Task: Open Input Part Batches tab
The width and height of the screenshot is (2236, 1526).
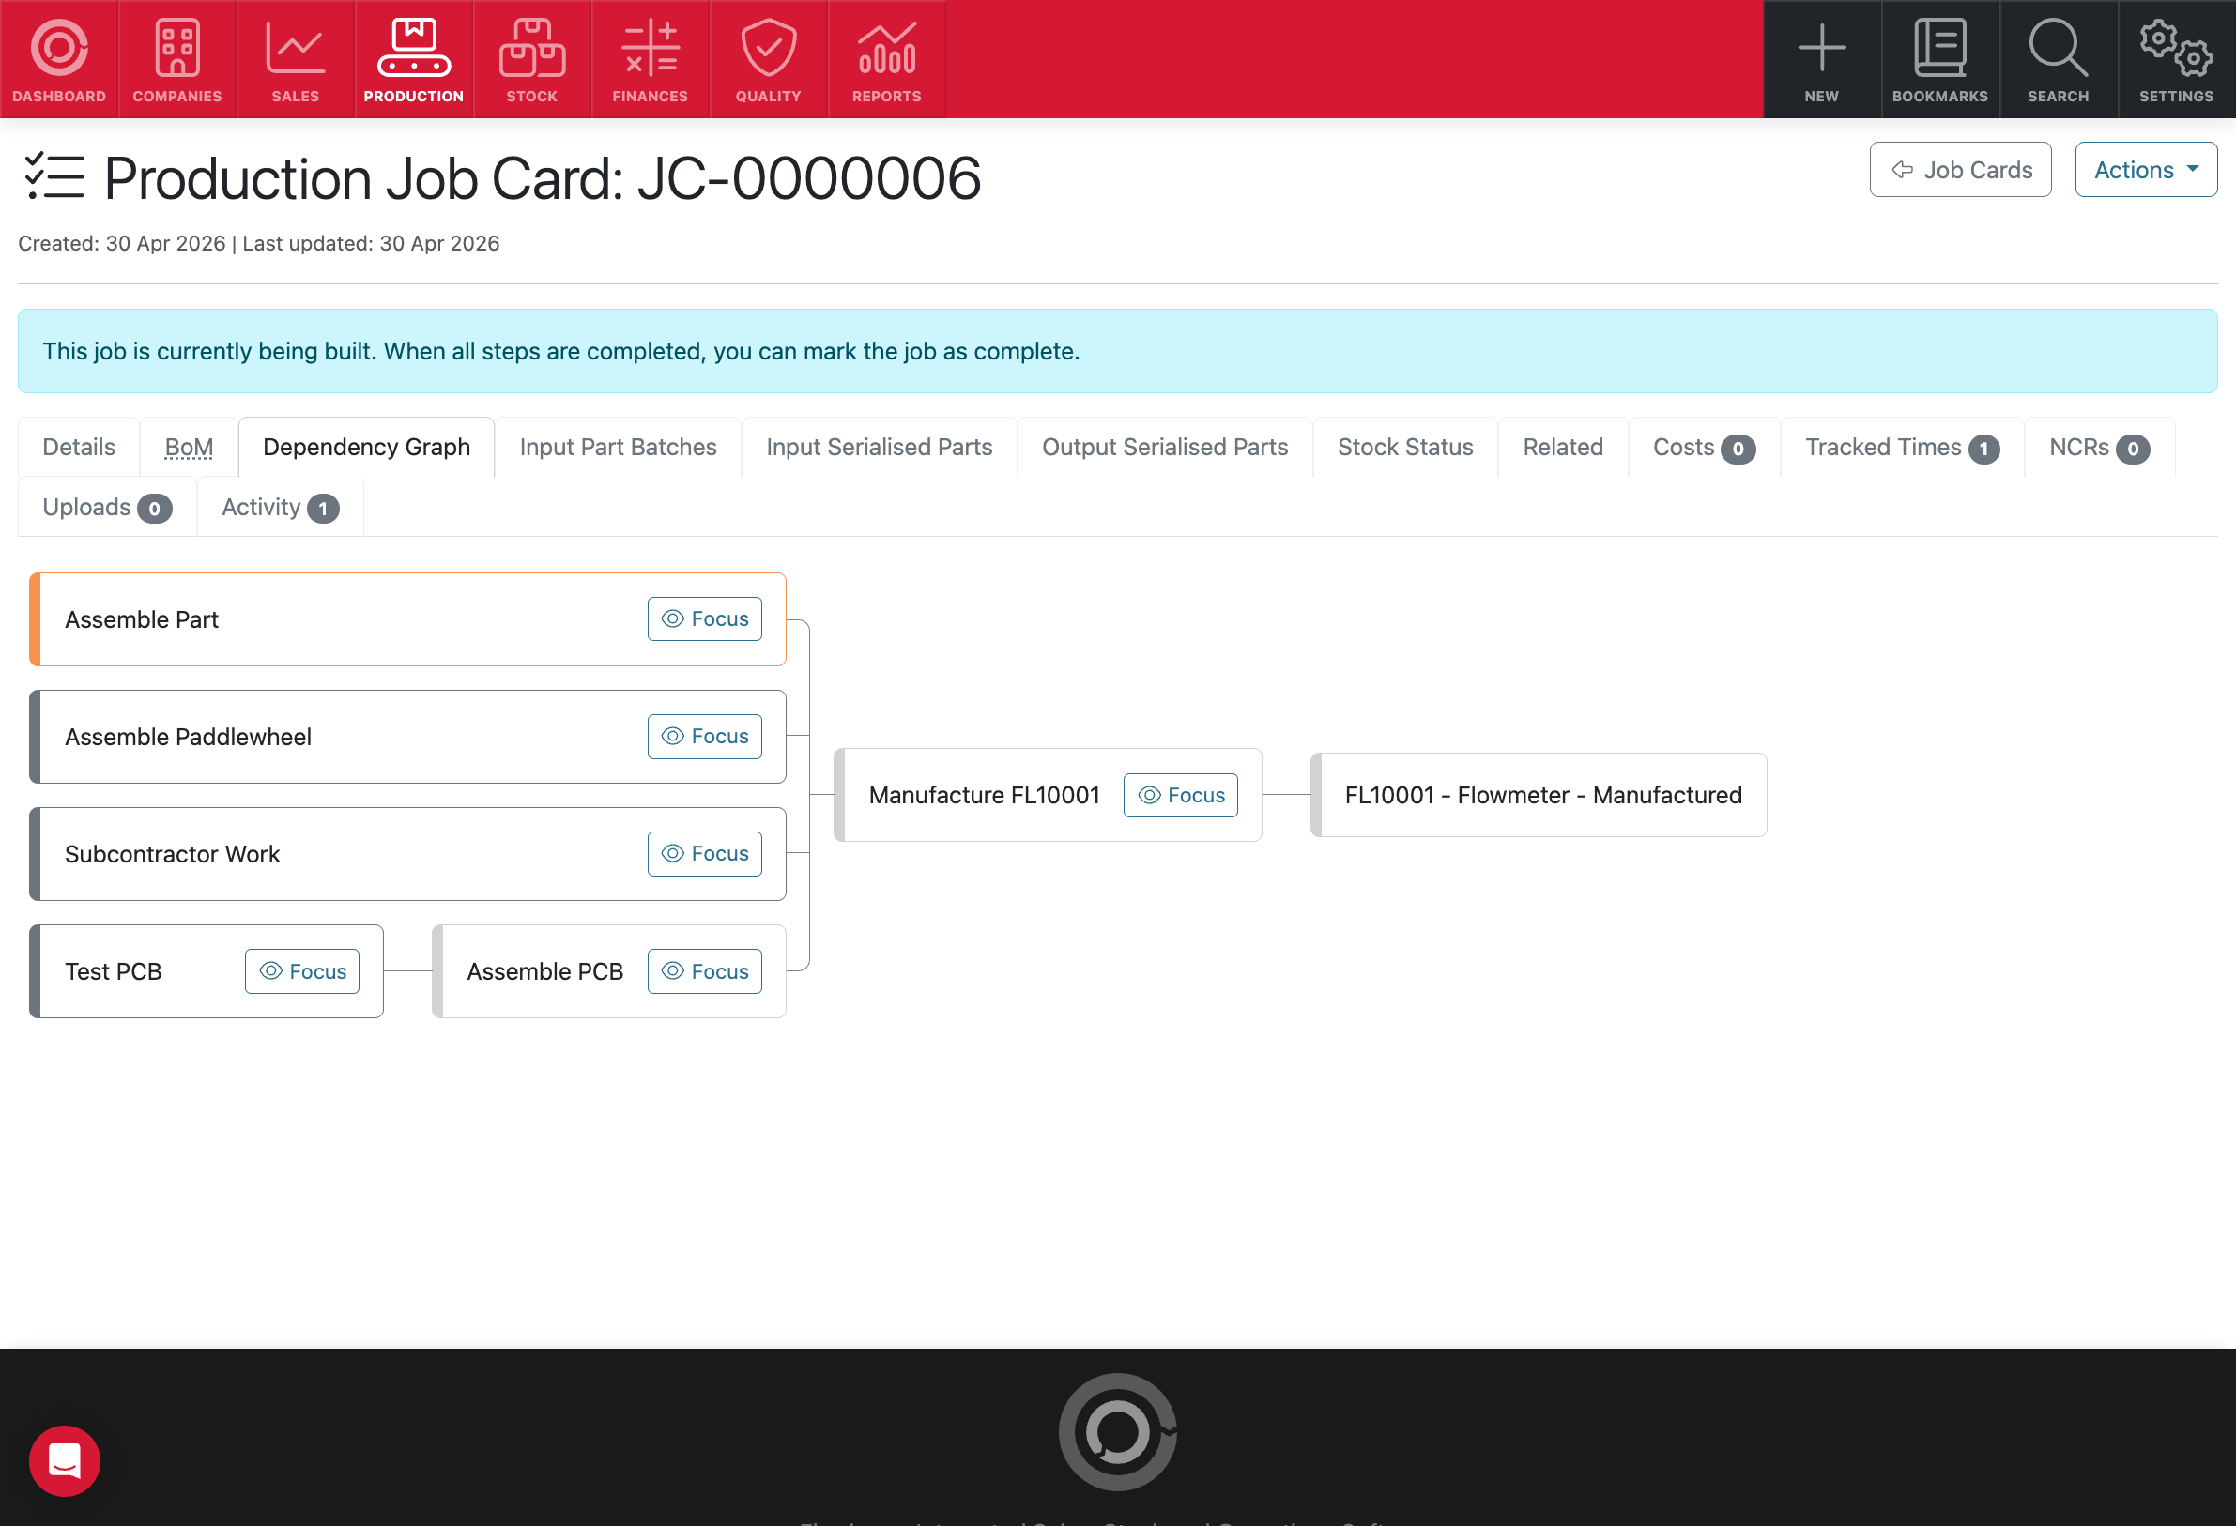Action: pyautogui.click(x=618, y=448)
